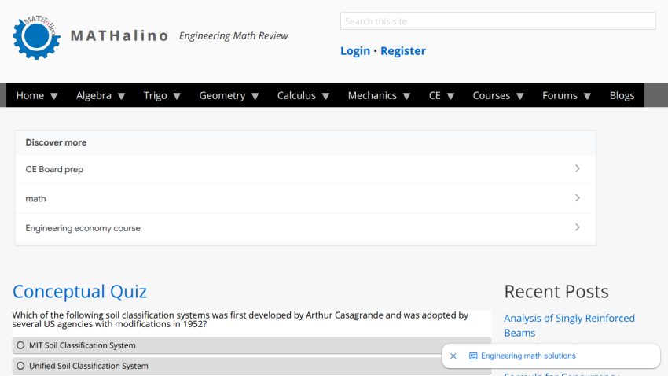668x376 pixels.
Task: Click the article icon in the popup
Action: coord(473,356)
